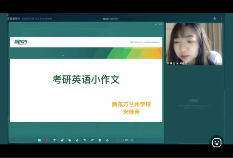Go to the previous slide arrow
Viewport: 233px width, 158px height.
[118, 140]
